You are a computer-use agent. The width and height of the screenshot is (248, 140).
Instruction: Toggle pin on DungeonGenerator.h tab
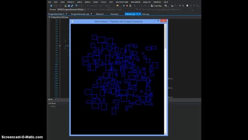point(66,14)
